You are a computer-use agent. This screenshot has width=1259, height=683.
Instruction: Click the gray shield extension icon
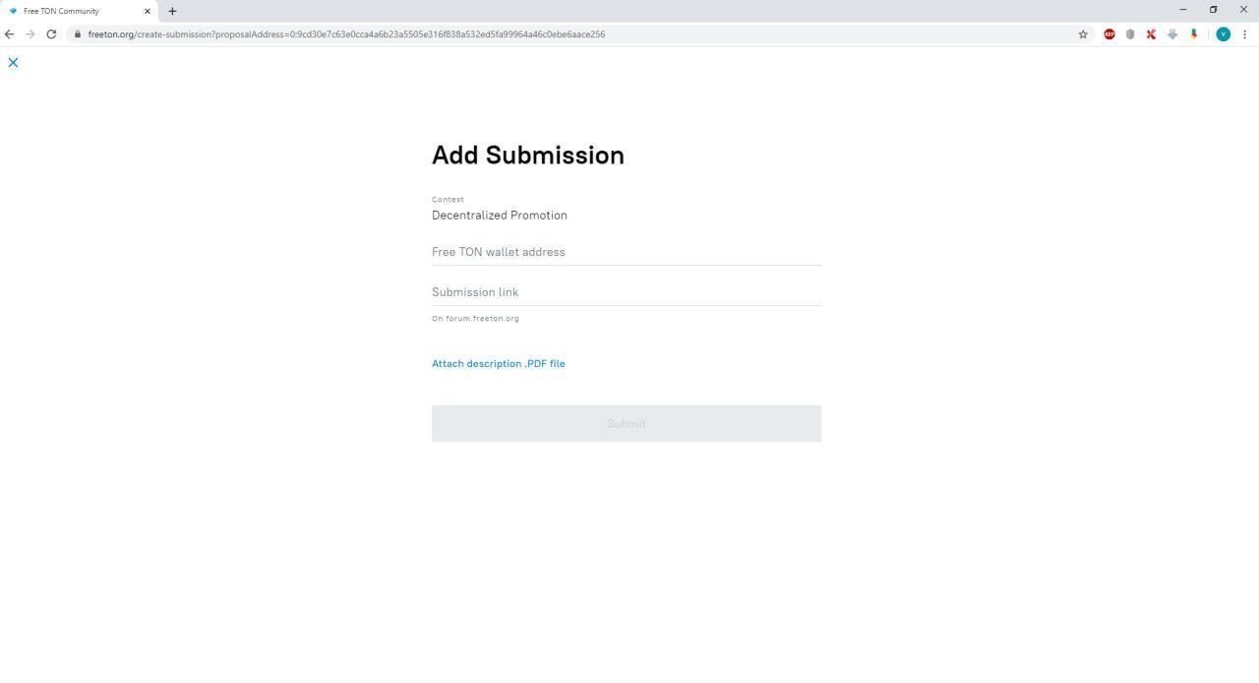click(x=1130, y=34)
